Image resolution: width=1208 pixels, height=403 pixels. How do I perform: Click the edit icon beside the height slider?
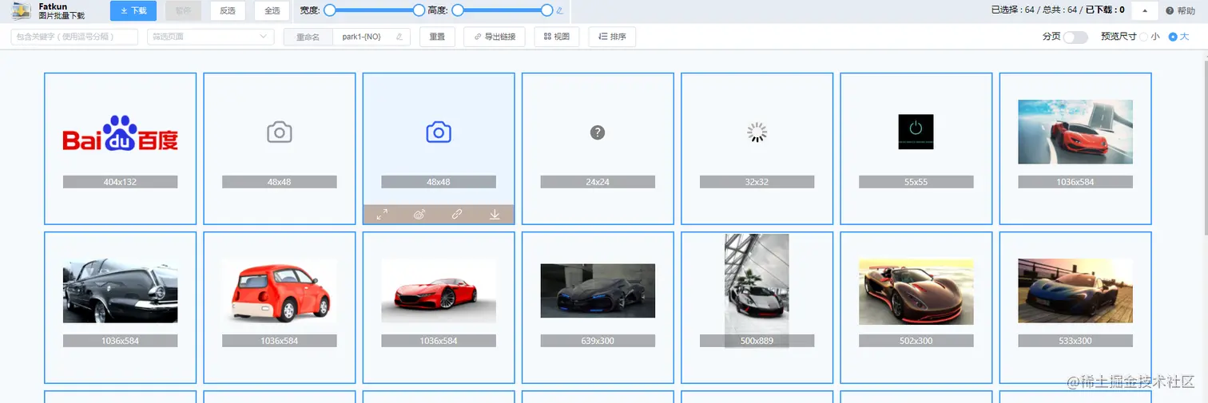pyautogui.click(x=560, y=11)
